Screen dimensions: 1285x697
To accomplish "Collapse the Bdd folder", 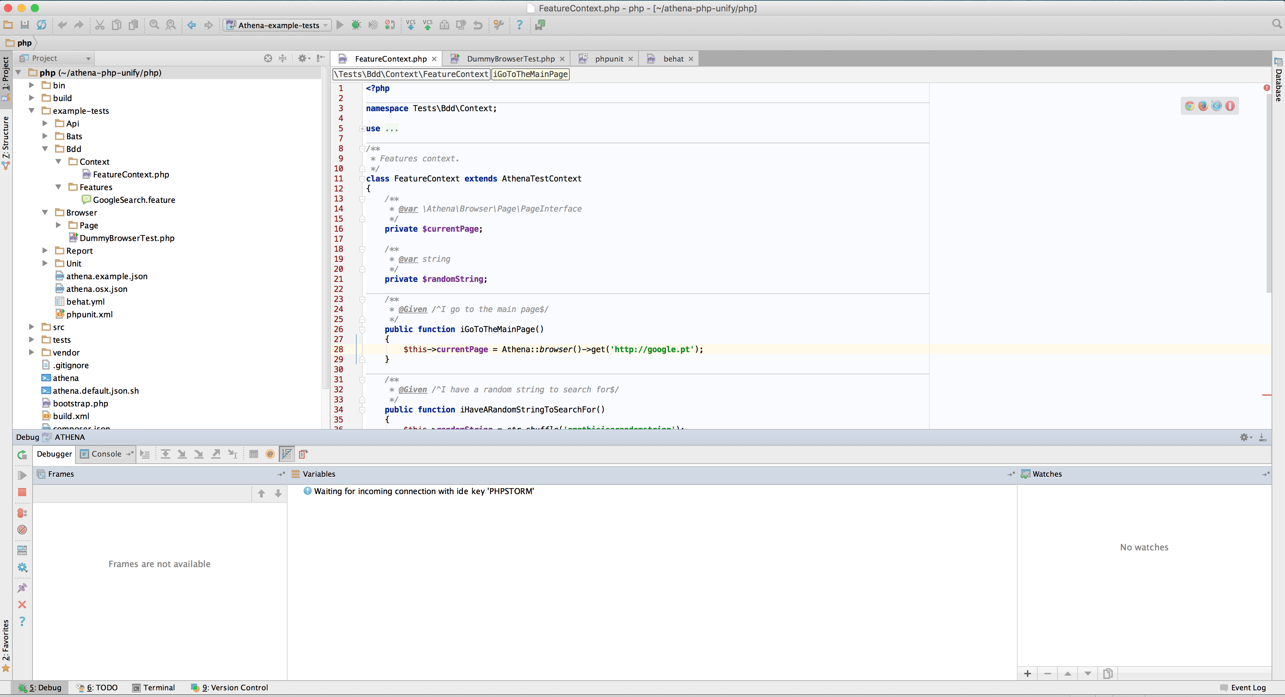I will (45, 148).
